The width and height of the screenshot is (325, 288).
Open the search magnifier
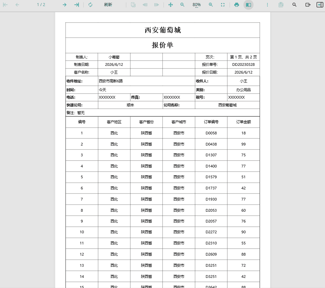294,4
